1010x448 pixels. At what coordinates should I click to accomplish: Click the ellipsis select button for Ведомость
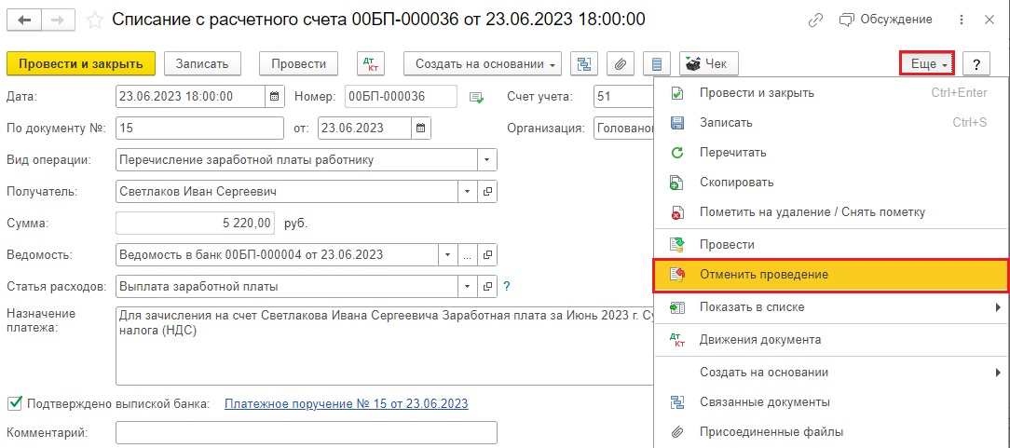coord(469,254)
